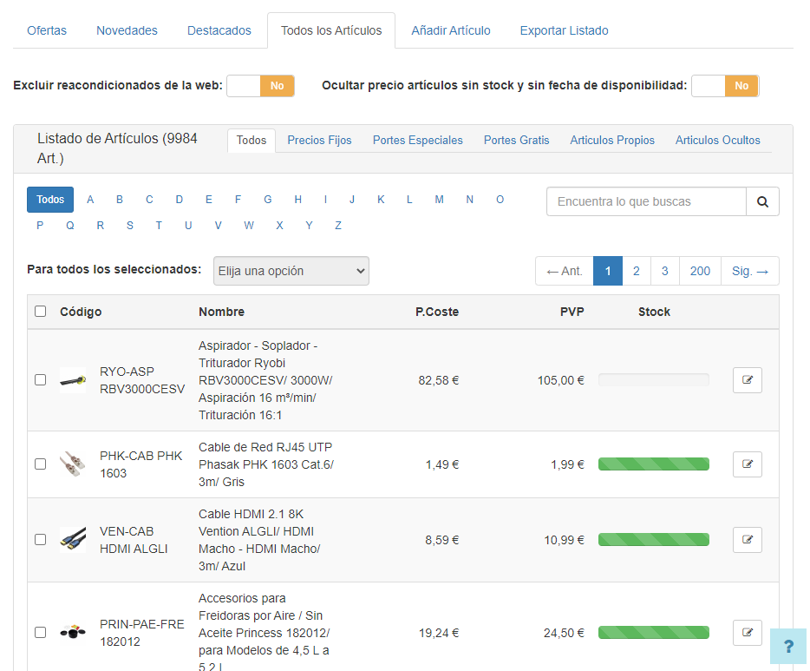
Task: Click edit icon for Vention HDMI ALGLI
Action: [747, 540]
